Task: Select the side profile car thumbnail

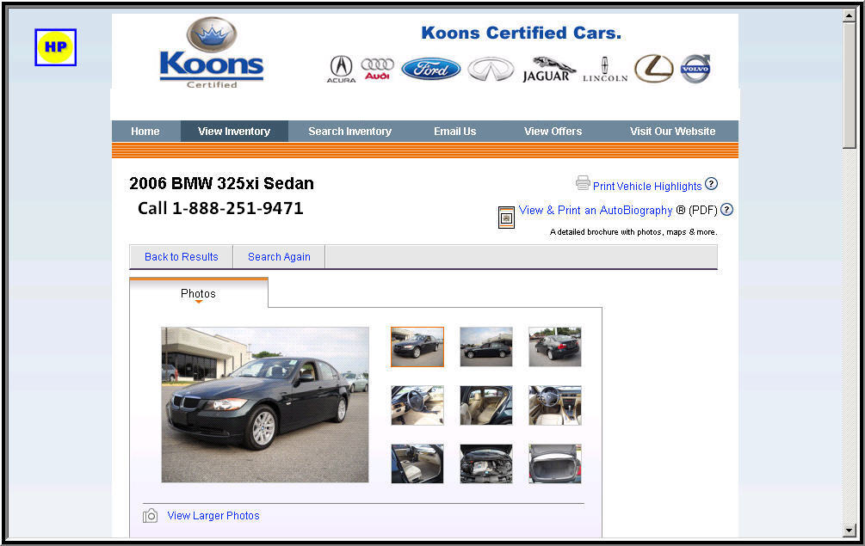Action: click(486, 347)
